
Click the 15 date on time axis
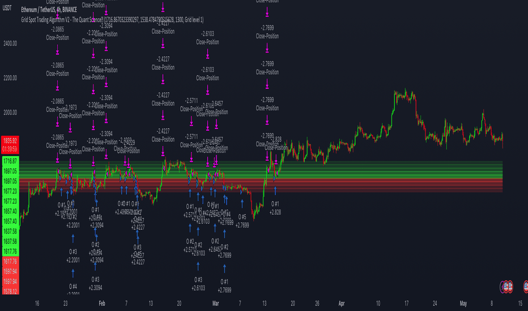tap(520, 304)
